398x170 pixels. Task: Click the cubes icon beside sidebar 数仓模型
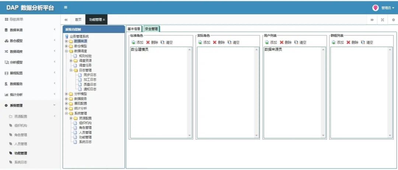tap(7, 41)
